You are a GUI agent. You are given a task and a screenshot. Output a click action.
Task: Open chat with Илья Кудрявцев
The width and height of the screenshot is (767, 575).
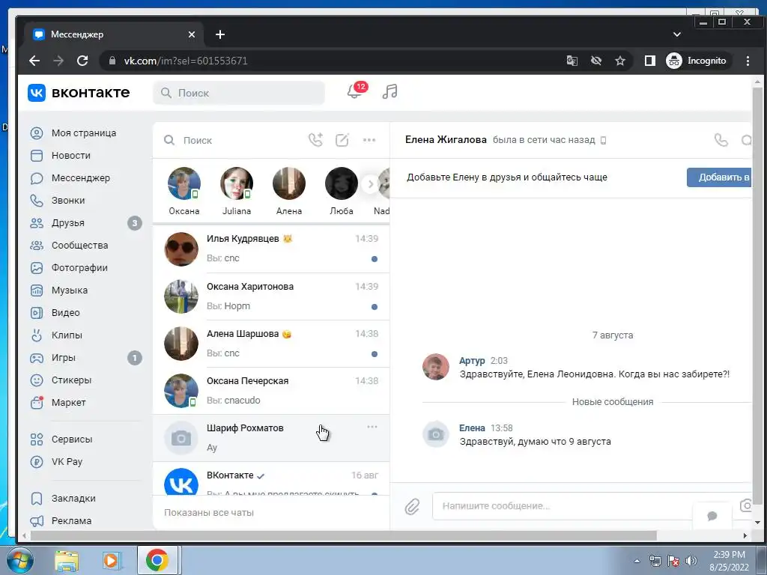point(271,249)
